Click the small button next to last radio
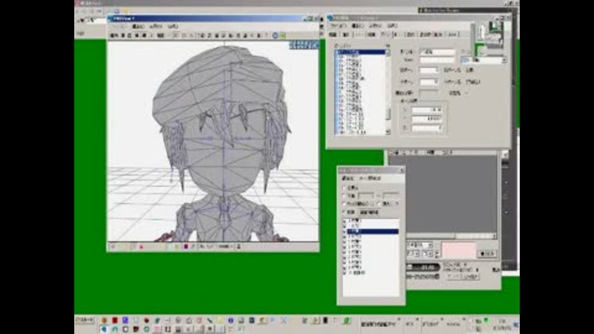The width and height of the screenshot is (594, 334). (369, 212)
